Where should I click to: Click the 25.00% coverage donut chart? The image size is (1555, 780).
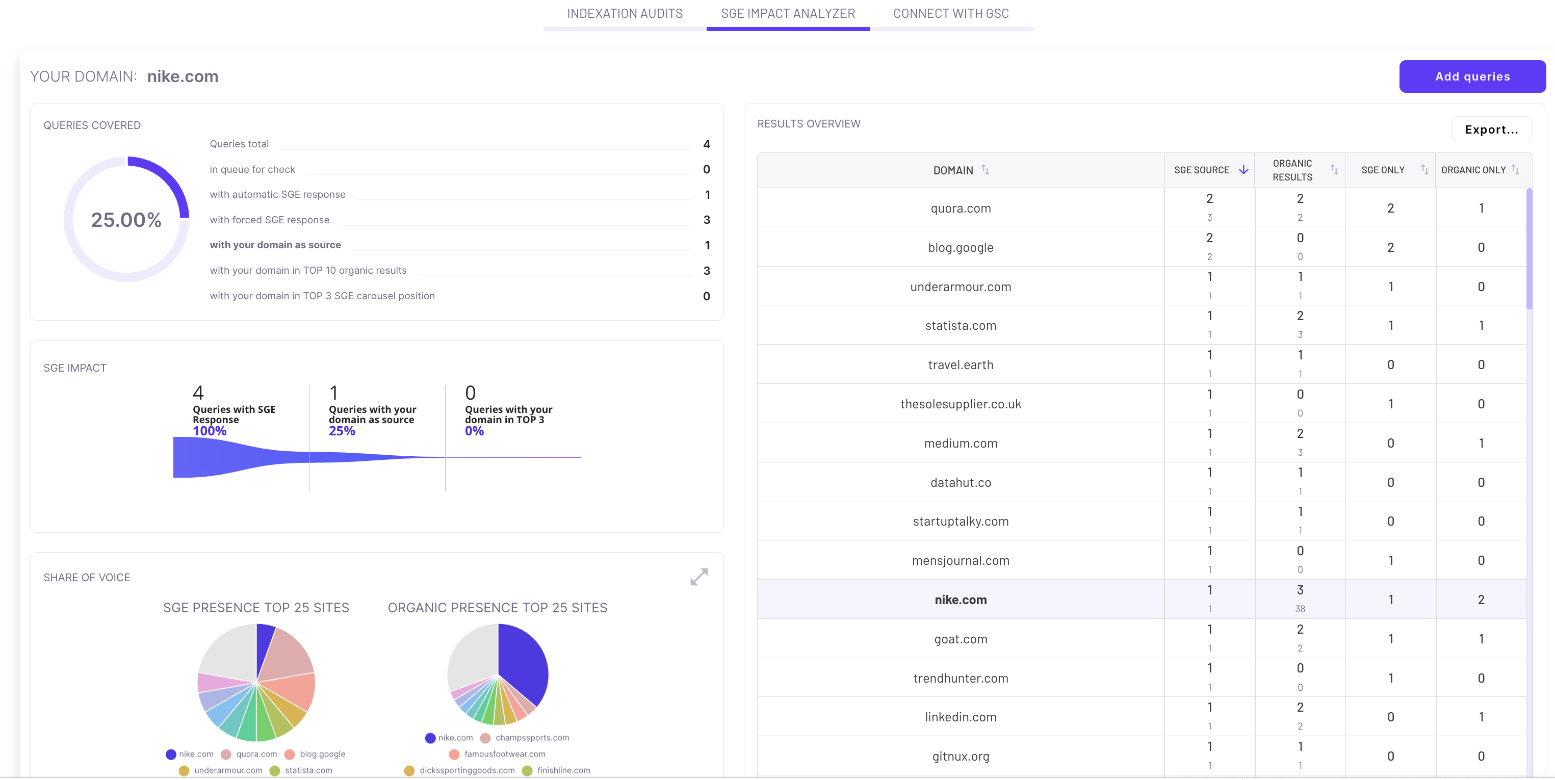(126, 219)
